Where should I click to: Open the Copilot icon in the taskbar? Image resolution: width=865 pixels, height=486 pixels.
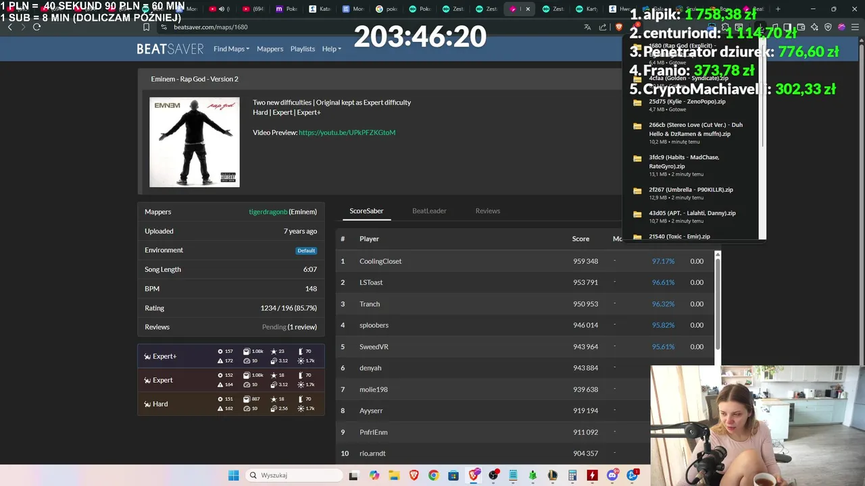pos(374,475)
